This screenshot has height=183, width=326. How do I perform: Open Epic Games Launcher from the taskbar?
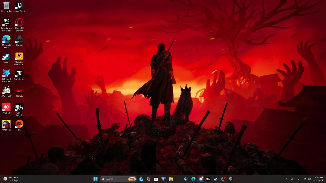pos(231,179)
